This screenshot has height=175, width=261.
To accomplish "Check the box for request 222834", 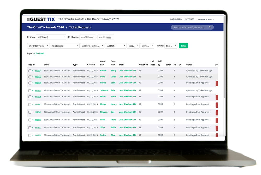I will [x=30, y=71].
